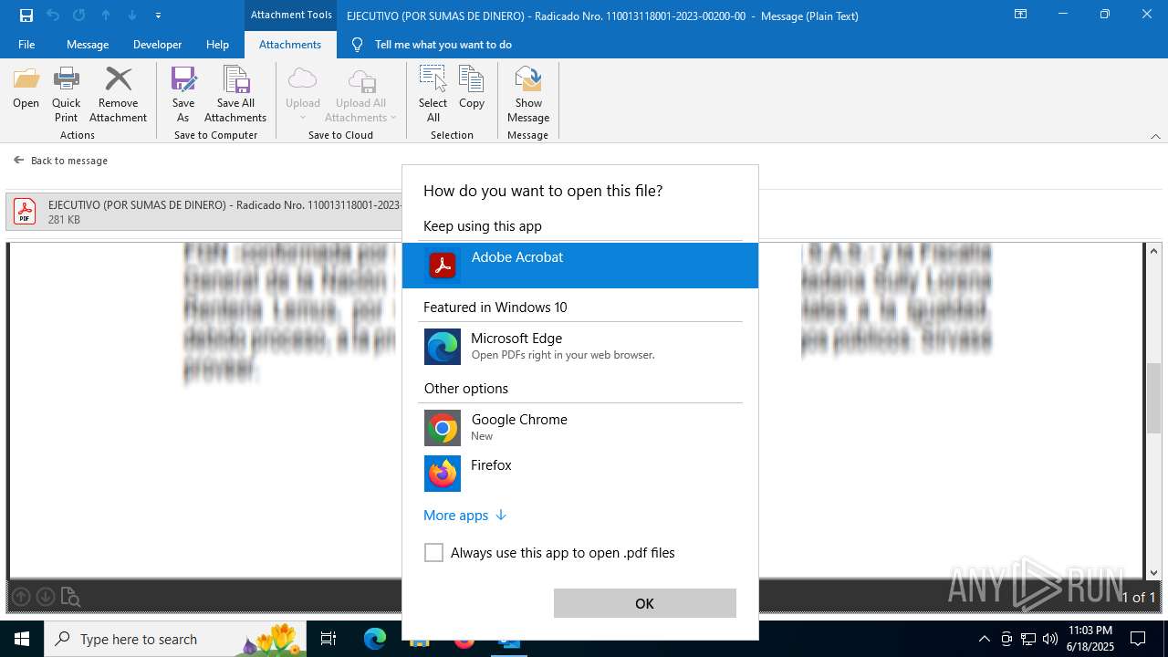This screenshot has width=1168, height=657.
Task: Switch to the Message tab
Action: (x=88, y=44)
